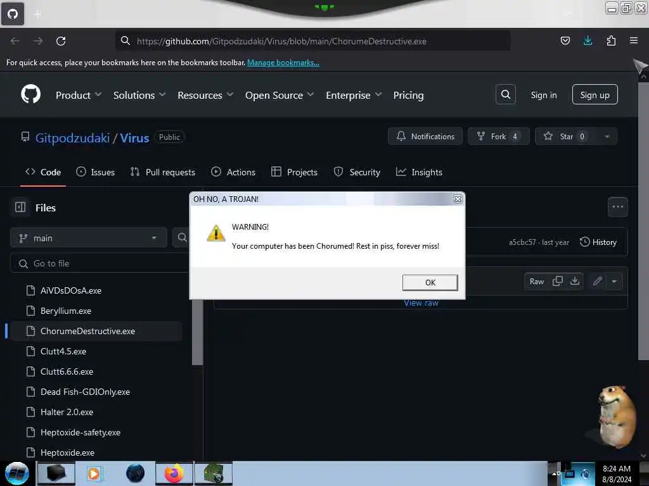The width and height of the screenshot is (649, 486).
Task: Close the OH NO, A TROJAN! dialog
Action: coord(458,199)
